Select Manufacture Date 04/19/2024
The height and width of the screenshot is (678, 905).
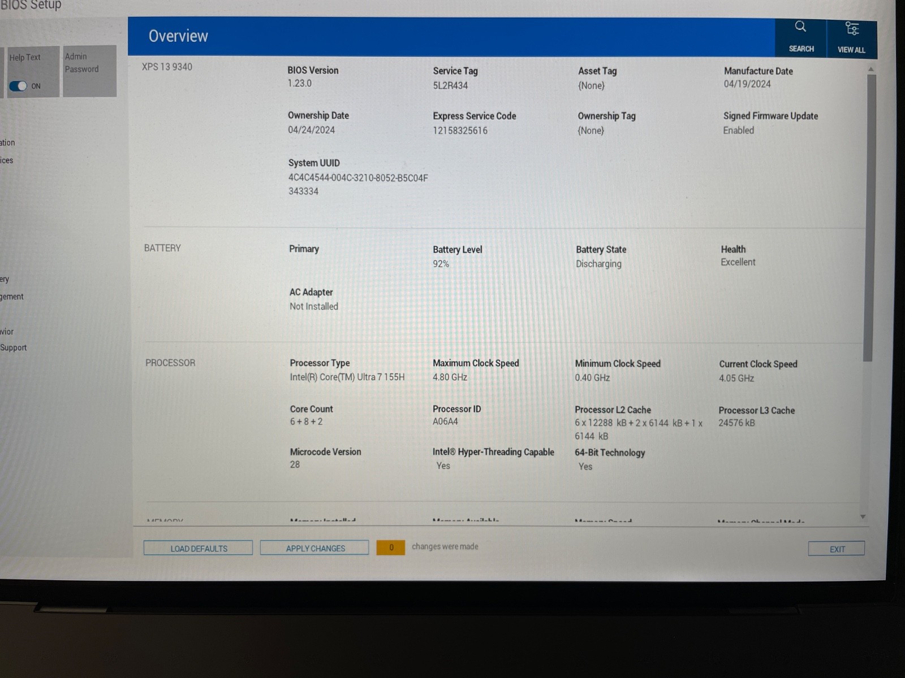pos(747,84)
